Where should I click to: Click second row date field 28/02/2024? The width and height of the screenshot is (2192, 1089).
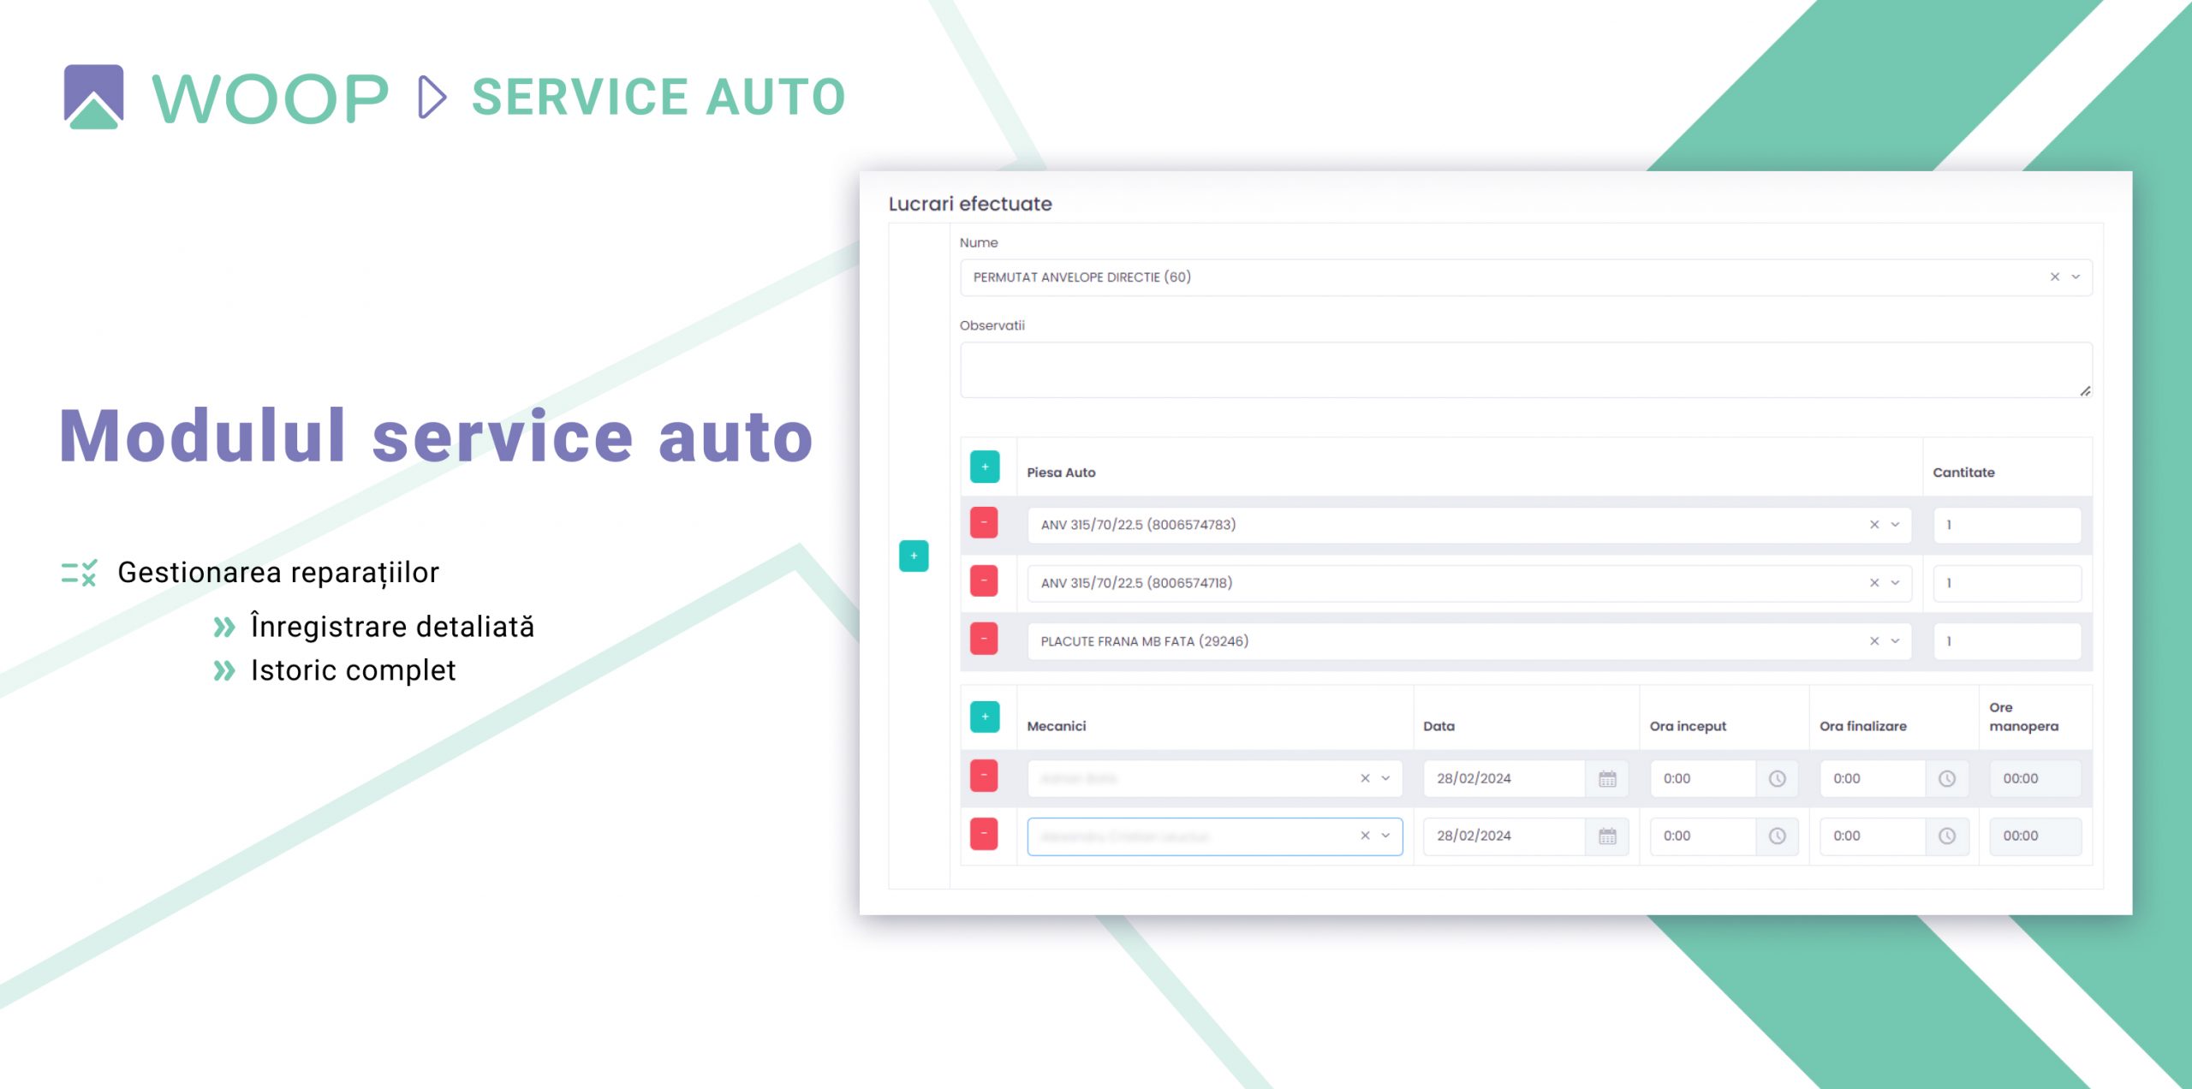click(x=1504, y=836)
